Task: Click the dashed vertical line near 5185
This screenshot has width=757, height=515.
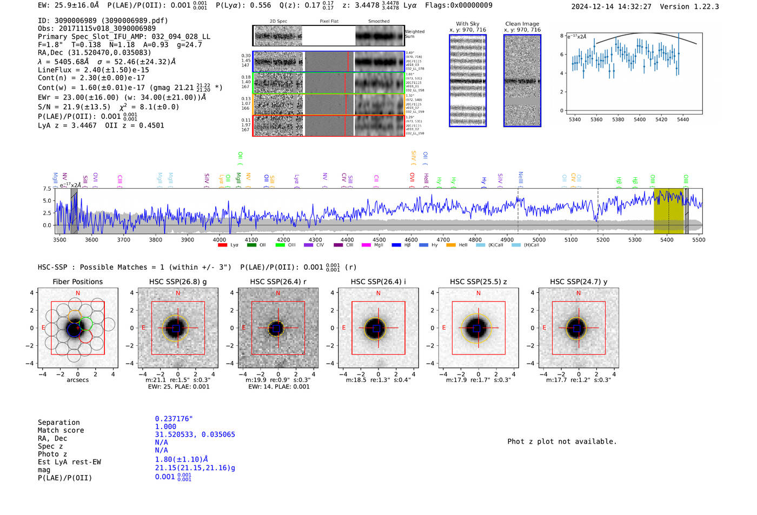Action: coord(597,211)
